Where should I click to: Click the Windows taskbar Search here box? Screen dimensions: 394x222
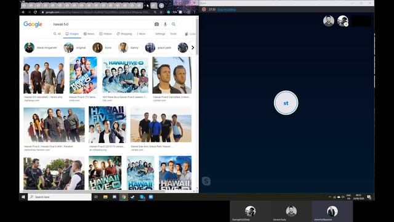(60, 197)
